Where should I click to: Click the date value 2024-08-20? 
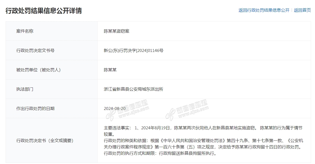115,109
